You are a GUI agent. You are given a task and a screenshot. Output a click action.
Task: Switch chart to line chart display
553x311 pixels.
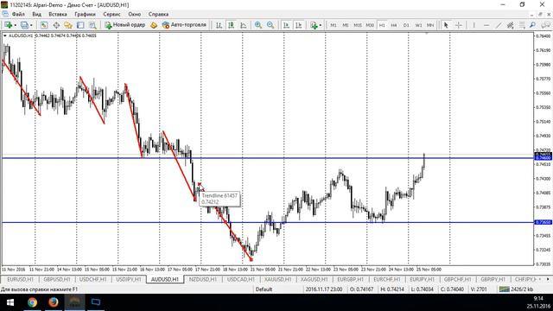[244, 25]
